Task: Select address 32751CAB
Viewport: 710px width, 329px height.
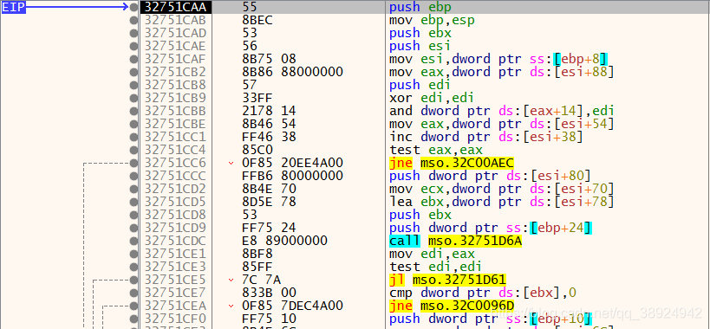Action: (x=175, y=20)
